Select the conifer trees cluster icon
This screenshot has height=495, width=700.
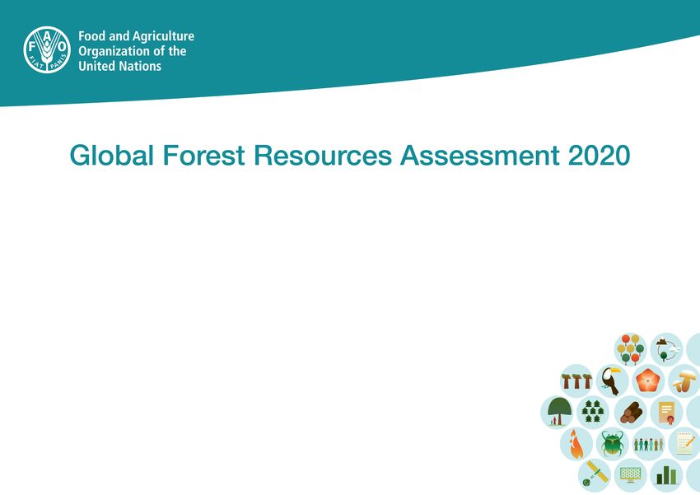593,412
